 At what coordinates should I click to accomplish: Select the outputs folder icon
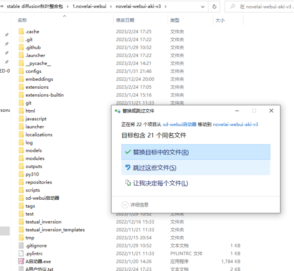tap(21, 166)
